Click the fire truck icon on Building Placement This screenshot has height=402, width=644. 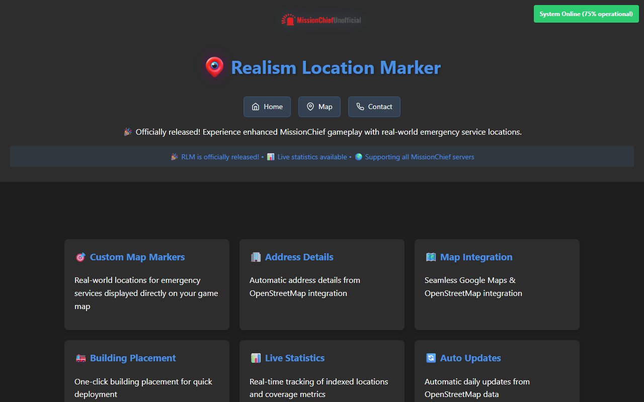point(80,358)
